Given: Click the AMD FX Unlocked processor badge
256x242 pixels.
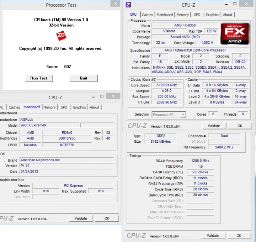Looking at the screenshot, I should (235, 34).
